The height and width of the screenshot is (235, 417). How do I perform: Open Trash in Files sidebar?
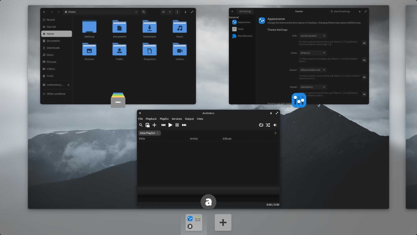coord(57,76)
